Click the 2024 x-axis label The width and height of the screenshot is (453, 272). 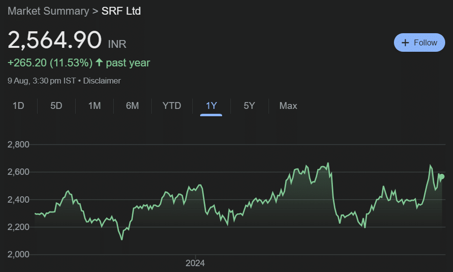pyautogui.click(x=195, y=263)
